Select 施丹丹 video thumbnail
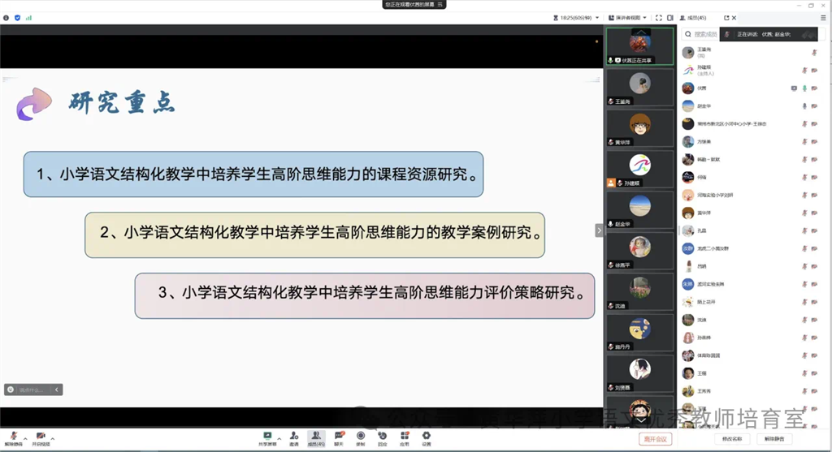Viewport: 832px width, 452px height. click(x=640, y=332)
